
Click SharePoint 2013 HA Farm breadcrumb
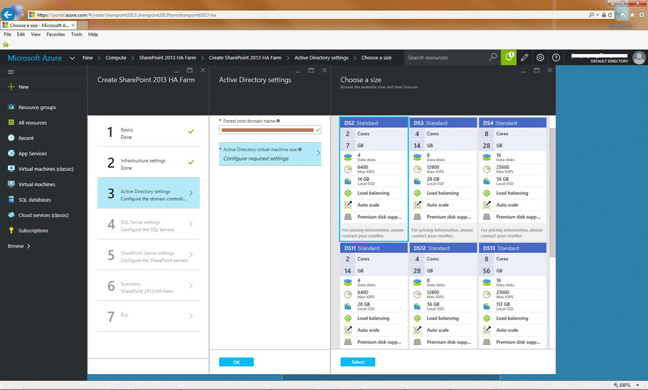tap(167, 58)
